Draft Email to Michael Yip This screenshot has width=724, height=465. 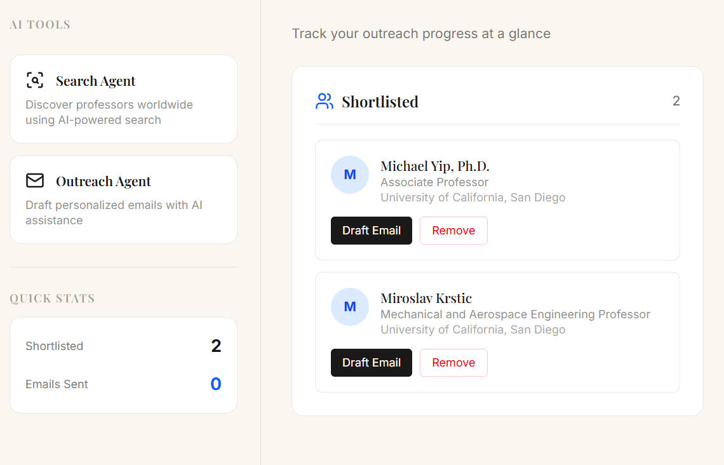tap(372, 231)
